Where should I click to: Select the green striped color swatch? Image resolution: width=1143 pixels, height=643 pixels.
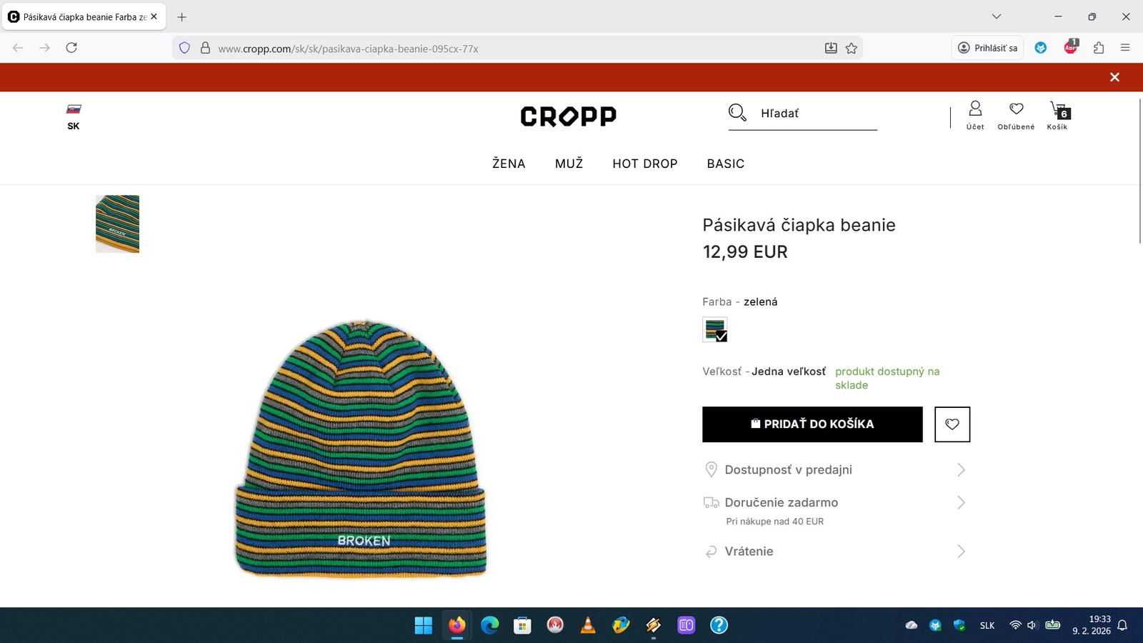[715, 329]
